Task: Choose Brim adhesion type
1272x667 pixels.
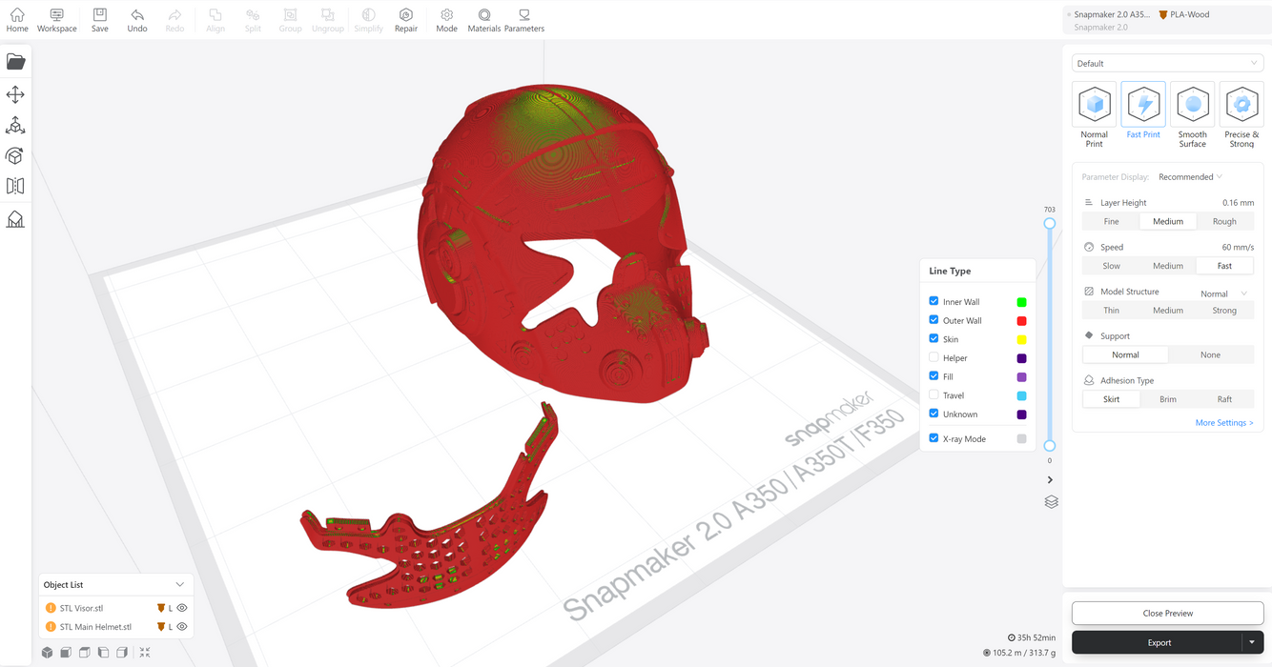Action: pyautogui.click(x=1167, y=399)
